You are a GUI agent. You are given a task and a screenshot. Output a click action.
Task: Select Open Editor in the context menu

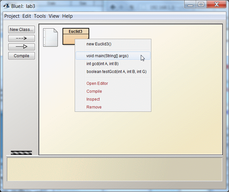pos(113,83)
